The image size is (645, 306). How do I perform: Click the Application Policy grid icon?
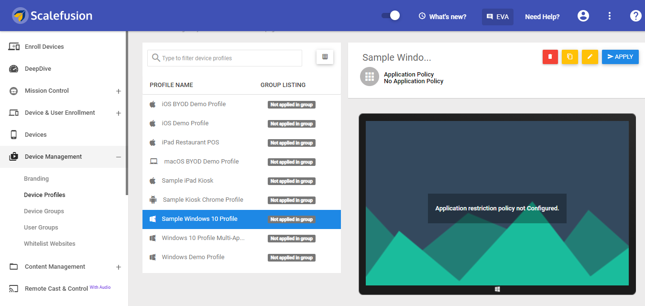click(x=370, y=76)
